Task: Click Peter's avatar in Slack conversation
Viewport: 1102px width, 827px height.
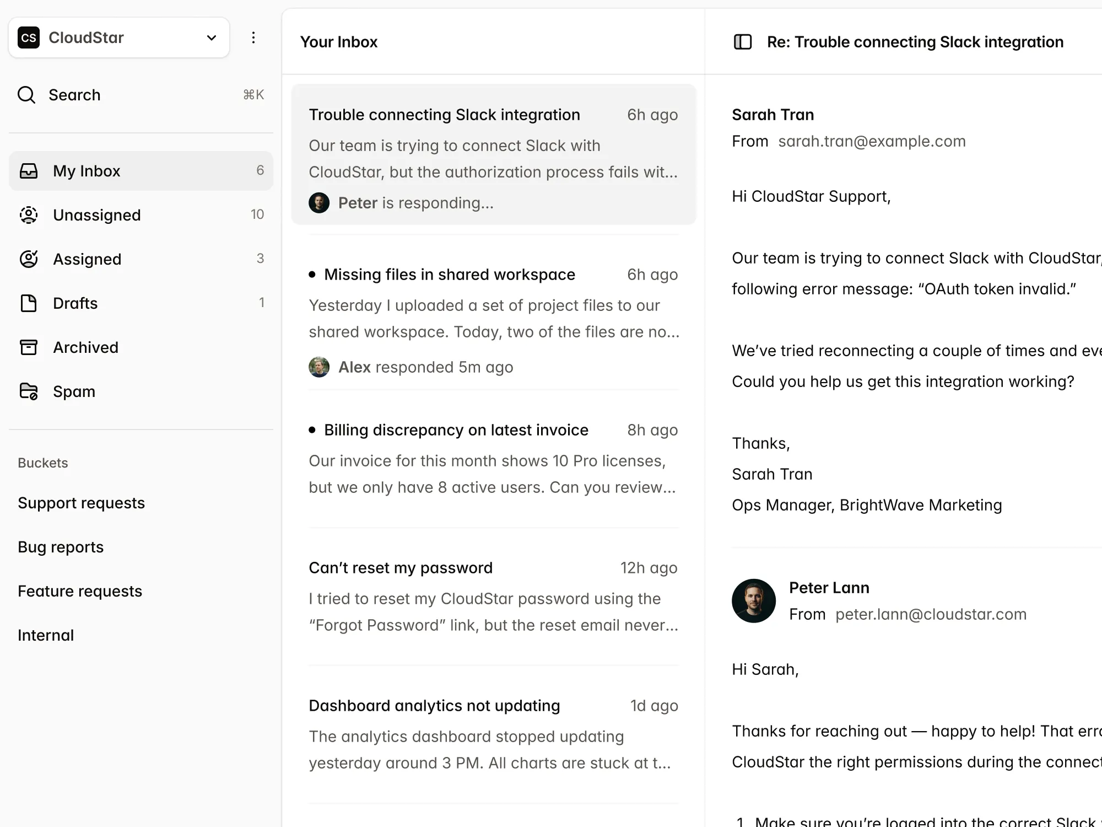Action: pos(319,203)
